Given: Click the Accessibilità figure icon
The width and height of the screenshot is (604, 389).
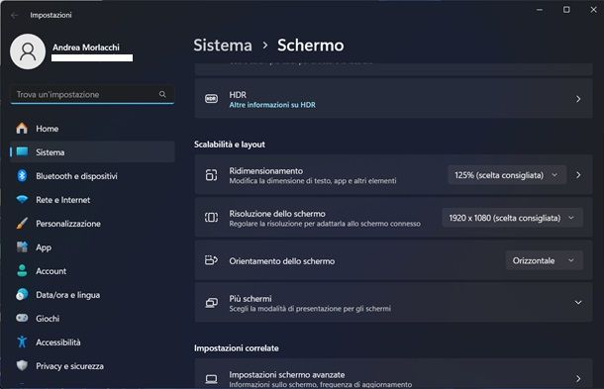Looking at the screenshot, I should (x=22, y=342).
